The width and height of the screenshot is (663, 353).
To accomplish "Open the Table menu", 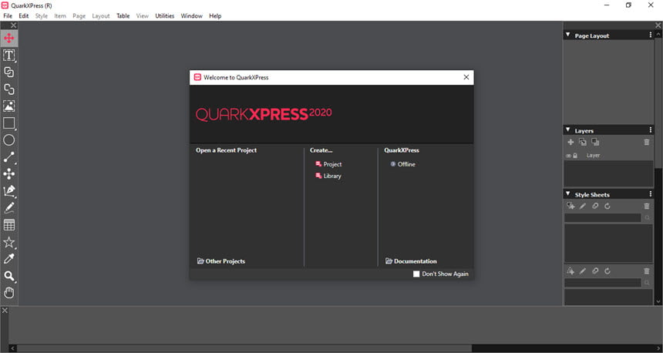I will [123, 15].
